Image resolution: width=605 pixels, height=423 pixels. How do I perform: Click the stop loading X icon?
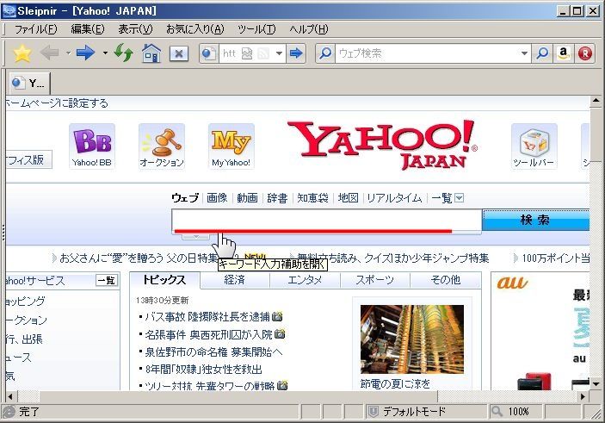179,53
